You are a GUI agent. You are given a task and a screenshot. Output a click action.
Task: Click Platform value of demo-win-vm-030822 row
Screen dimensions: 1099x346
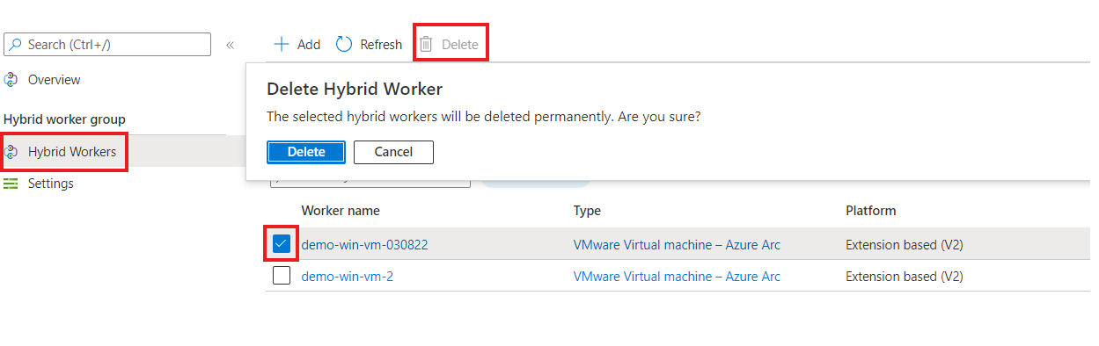(905, 245)
